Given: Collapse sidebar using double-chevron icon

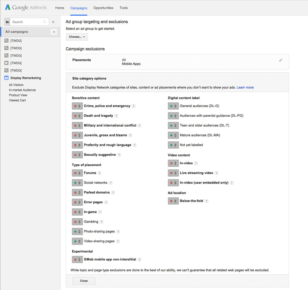Looking at the screenshot, I should (x=53, y=22).
